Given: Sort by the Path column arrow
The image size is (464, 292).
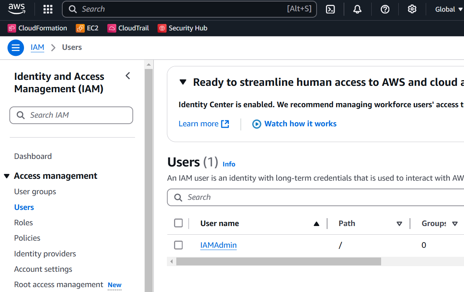Looking at the screenshot, I should tap(399, 224).
